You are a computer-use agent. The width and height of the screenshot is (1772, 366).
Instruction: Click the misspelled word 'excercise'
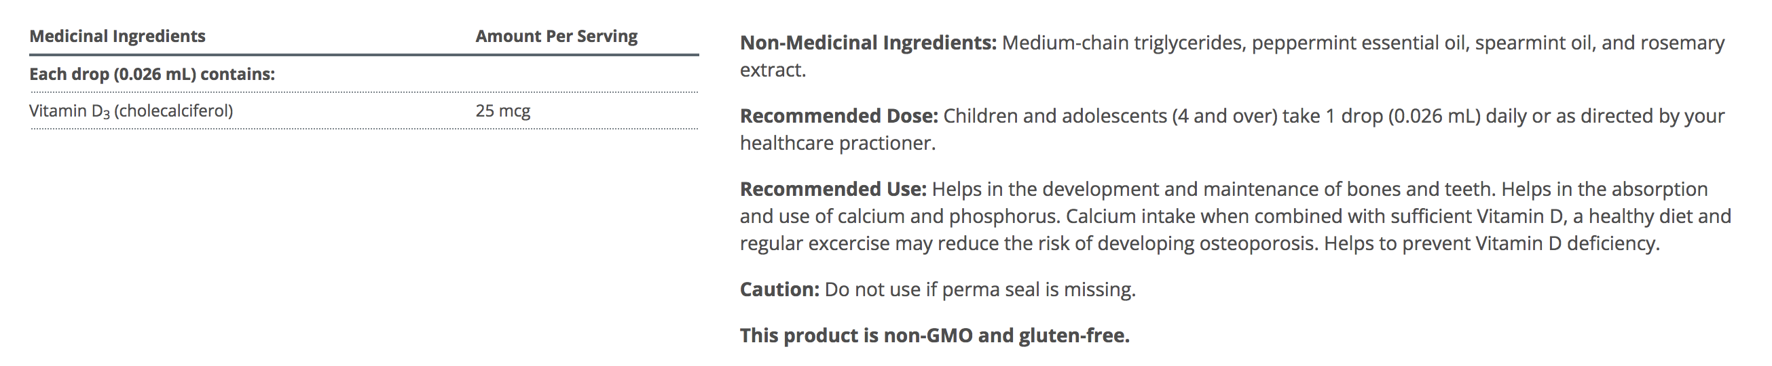tap(849, 244)
